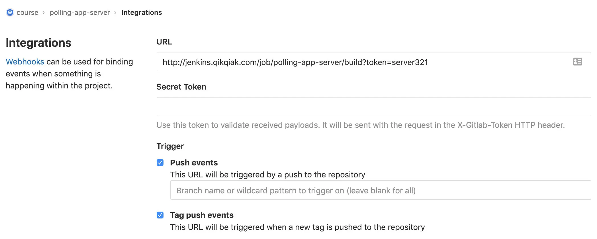Uncheck Tag push events
The width and height of the screenshot is (597, 239).
tap(160, 215)
